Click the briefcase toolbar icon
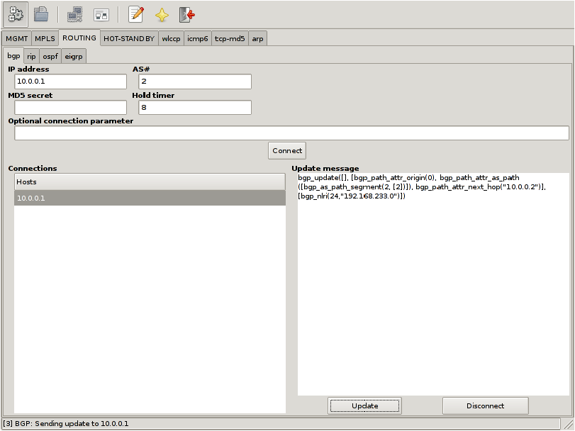Image resolution: width=575 pixels, height=431 pixels. click(x=41, y=13)
